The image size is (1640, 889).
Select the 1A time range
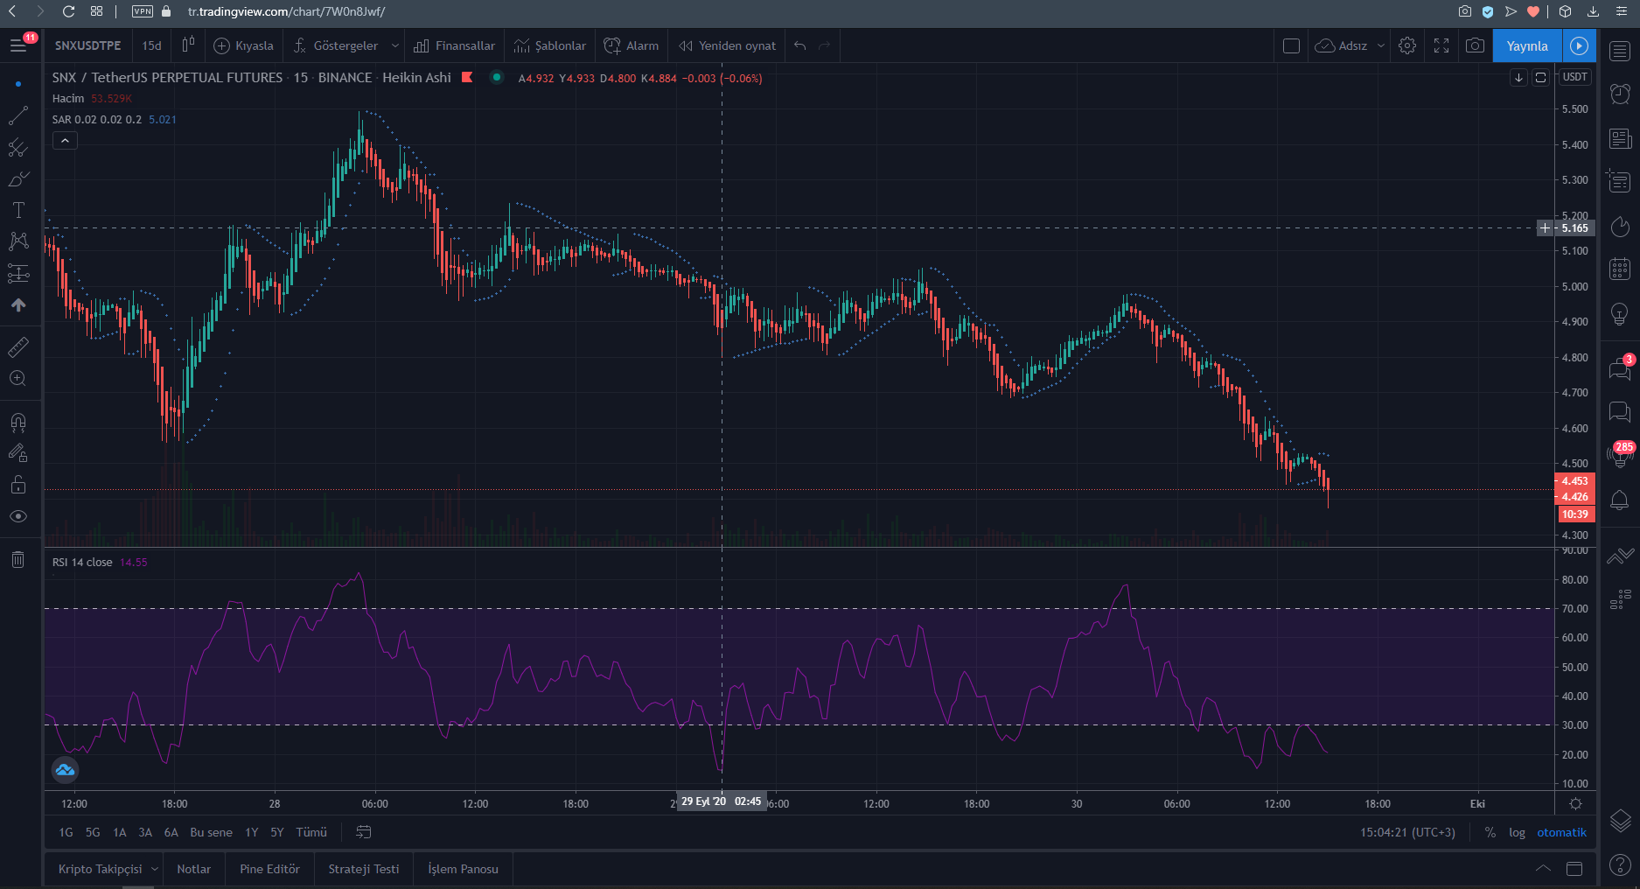click(120, 832)
